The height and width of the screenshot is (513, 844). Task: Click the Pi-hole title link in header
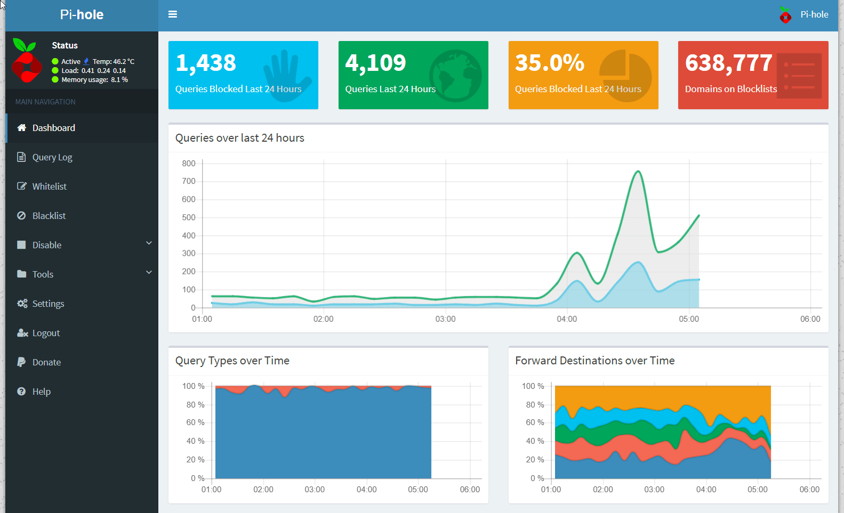tap(82, 15)
